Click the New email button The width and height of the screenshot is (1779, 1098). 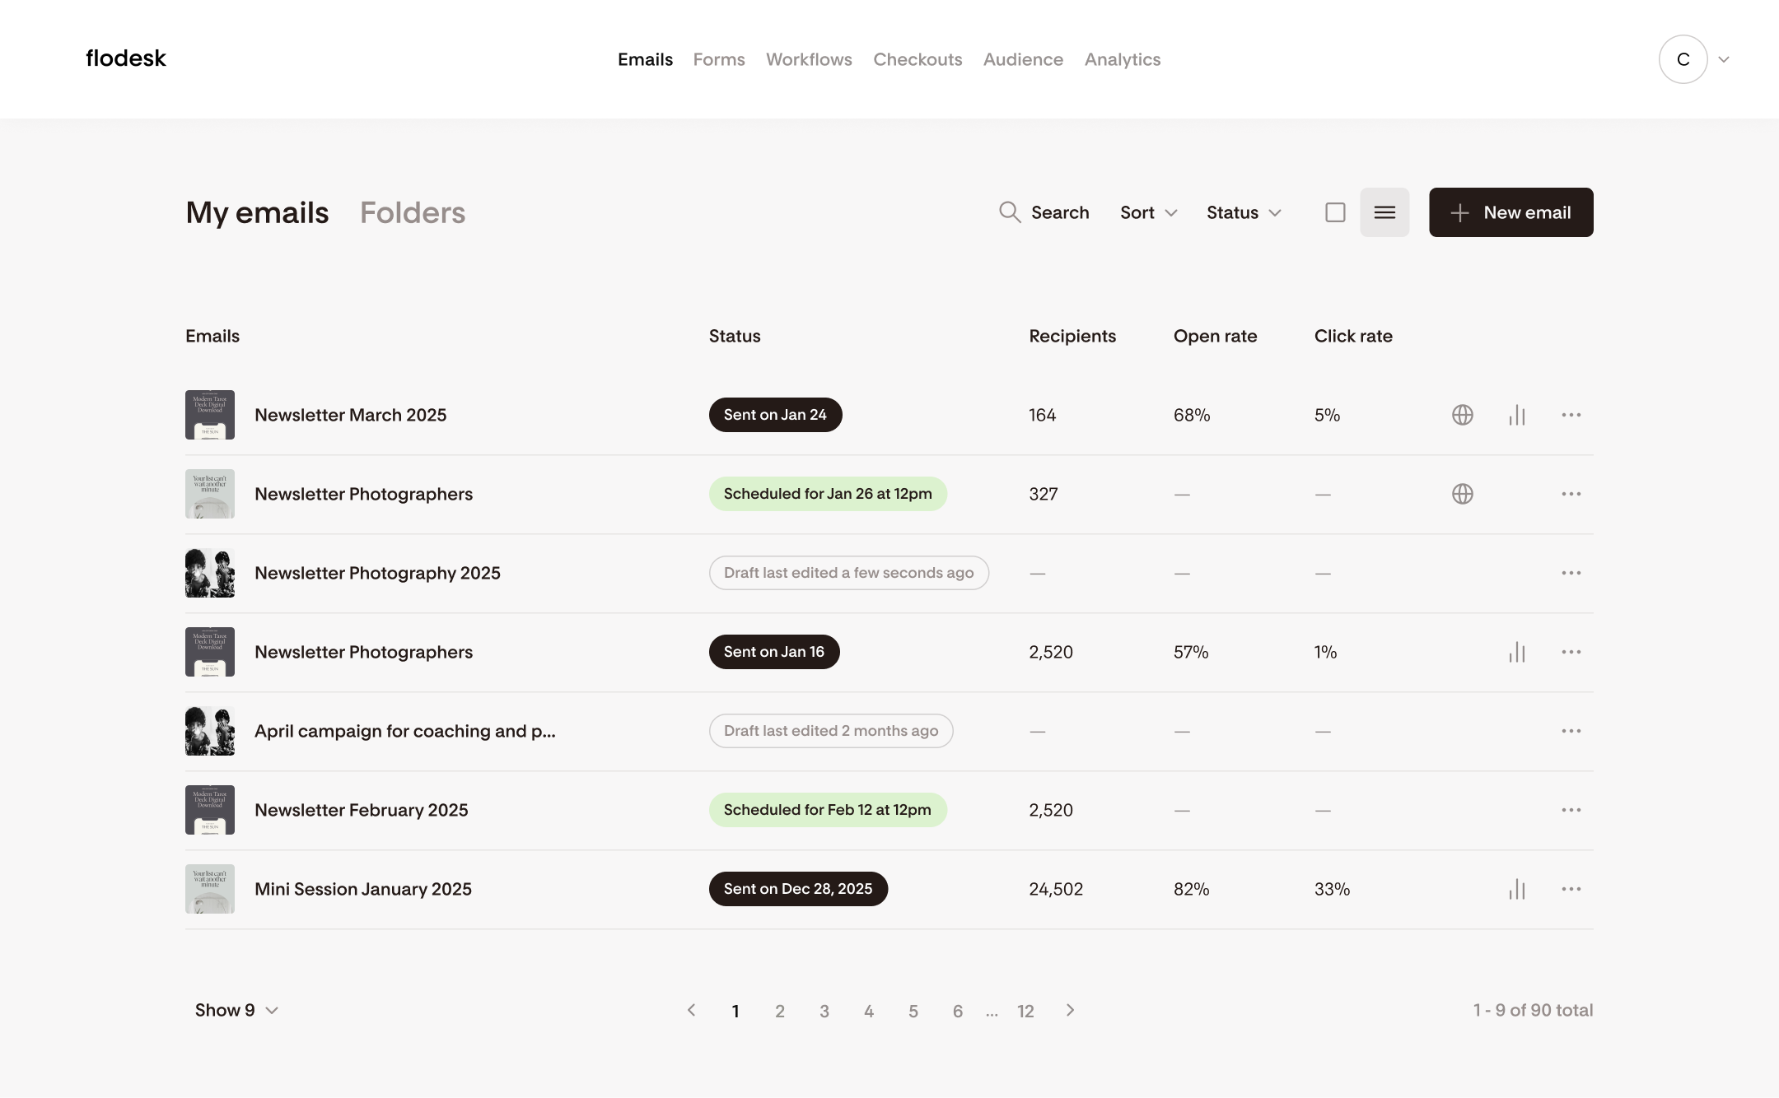1511,212
